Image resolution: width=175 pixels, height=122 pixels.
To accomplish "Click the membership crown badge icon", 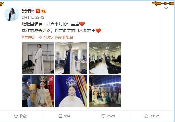I will (x=44, y=11).
